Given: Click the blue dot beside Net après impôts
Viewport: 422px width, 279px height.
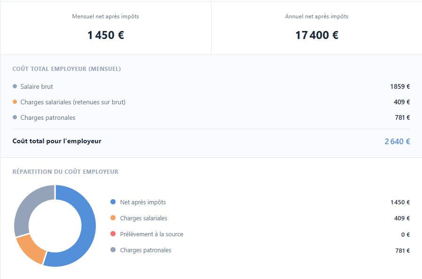Looking at the screenshot, I should [x=113, y=202].
